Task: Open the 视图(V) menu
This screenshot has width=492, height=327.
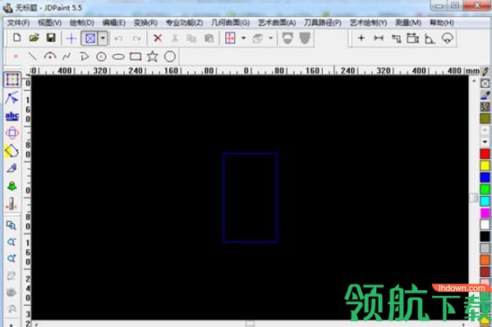Action: [49, 23]
